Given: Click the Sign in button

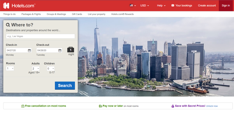Looking at the screenshot, I should coord(226,5).
